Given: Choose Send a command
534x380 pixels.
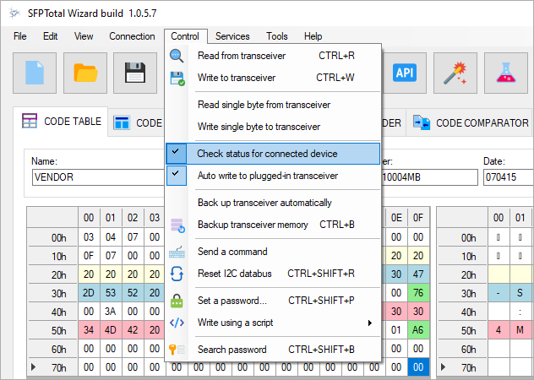Looking at the screenshot, I should (x=273, y=252).
